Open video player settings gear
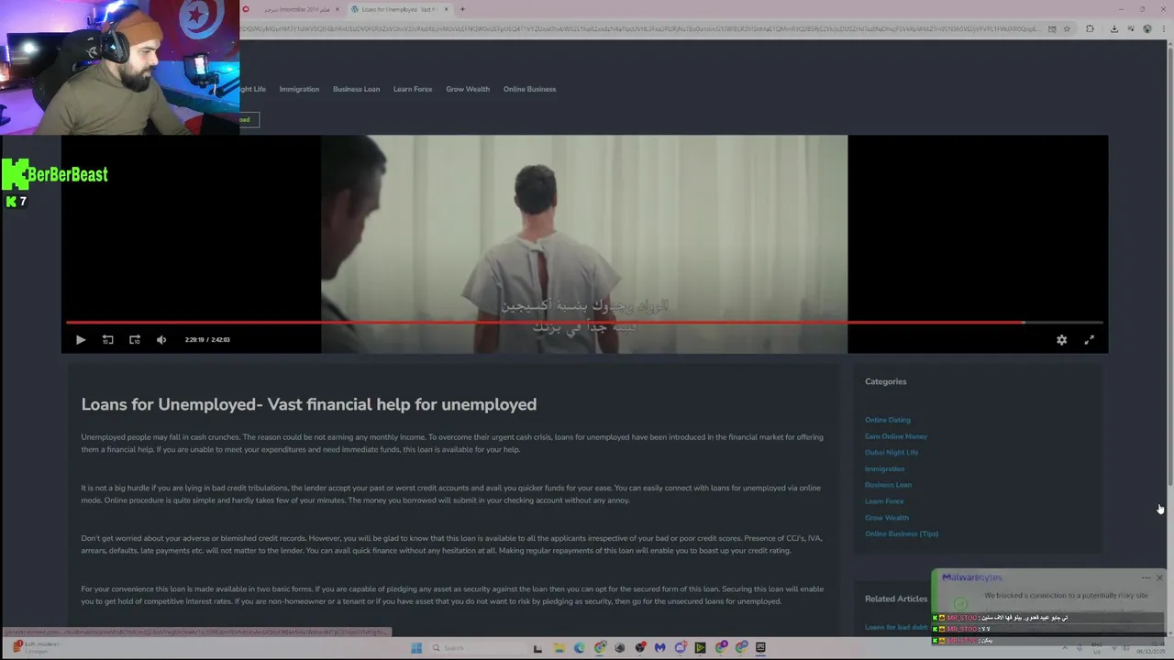 [x=1061, y=340]
